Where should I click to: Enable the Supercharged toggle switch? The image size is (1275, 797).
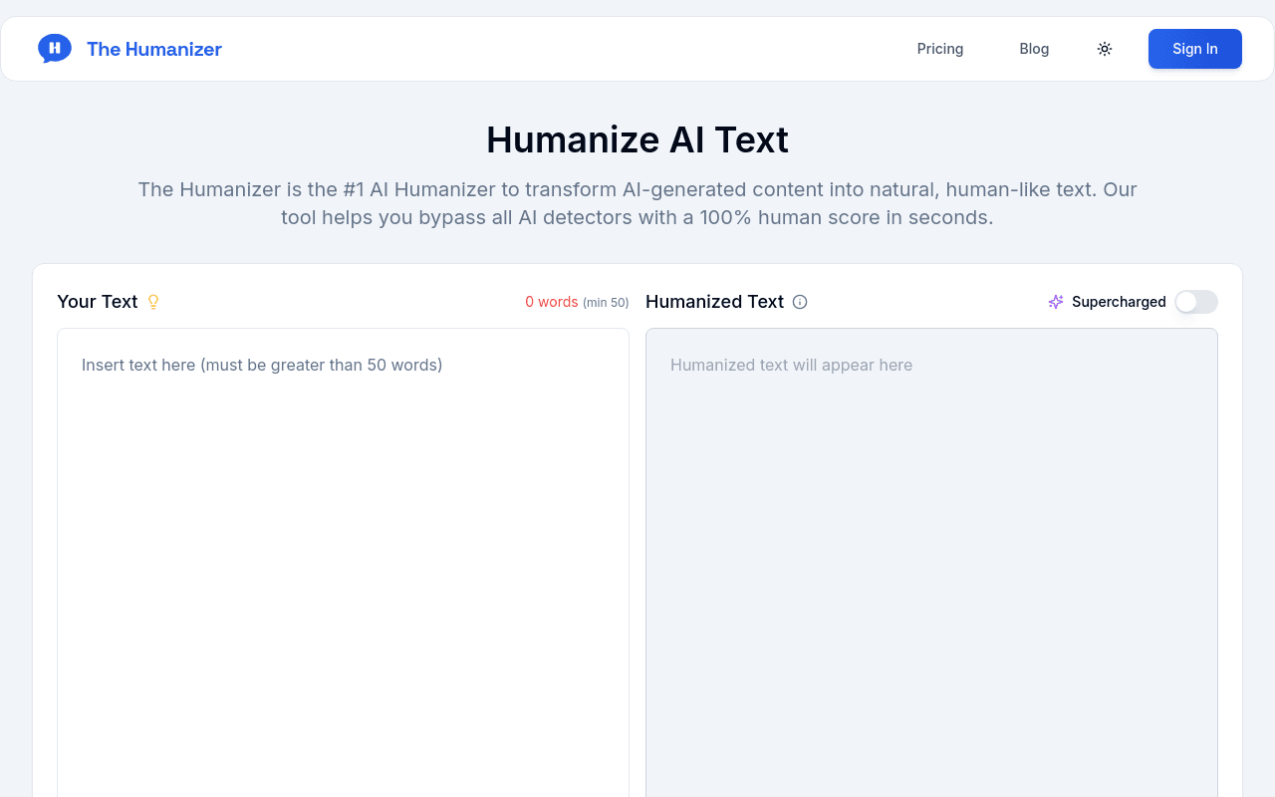coord(1195,302)
